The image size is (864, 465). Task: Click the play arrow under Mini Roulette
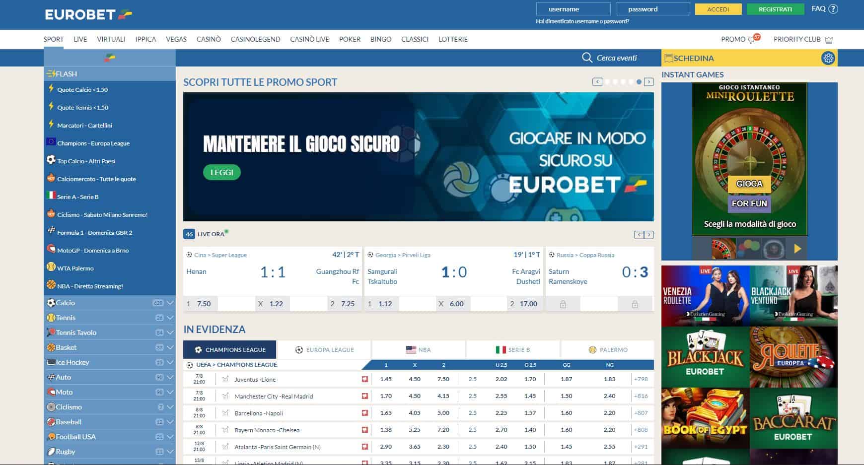pyautogui.click(x=797, y=249)
